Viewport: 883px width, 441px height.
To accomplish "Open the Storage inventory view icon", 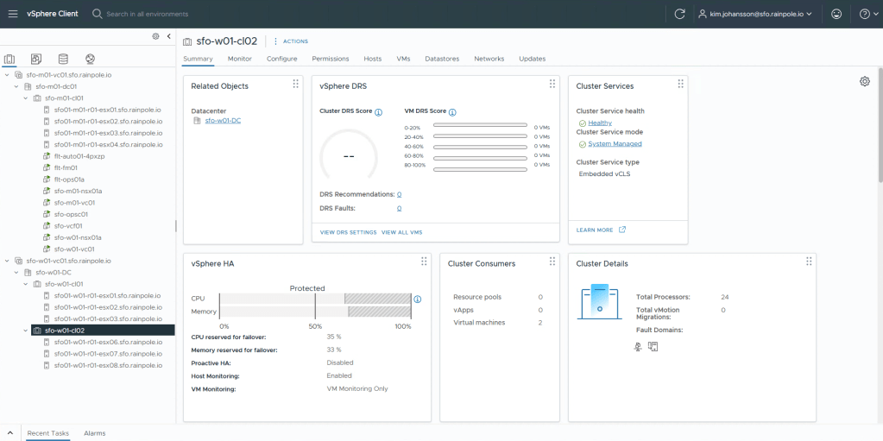I will click(63, 60).
